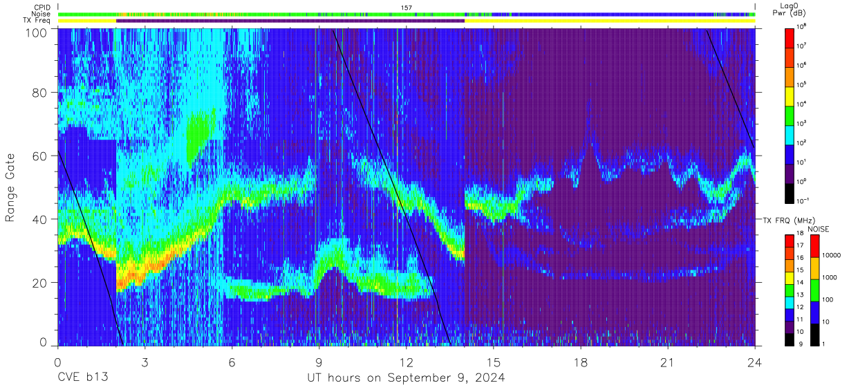Click the 'Noise' row label at top left

click(42, 14)
